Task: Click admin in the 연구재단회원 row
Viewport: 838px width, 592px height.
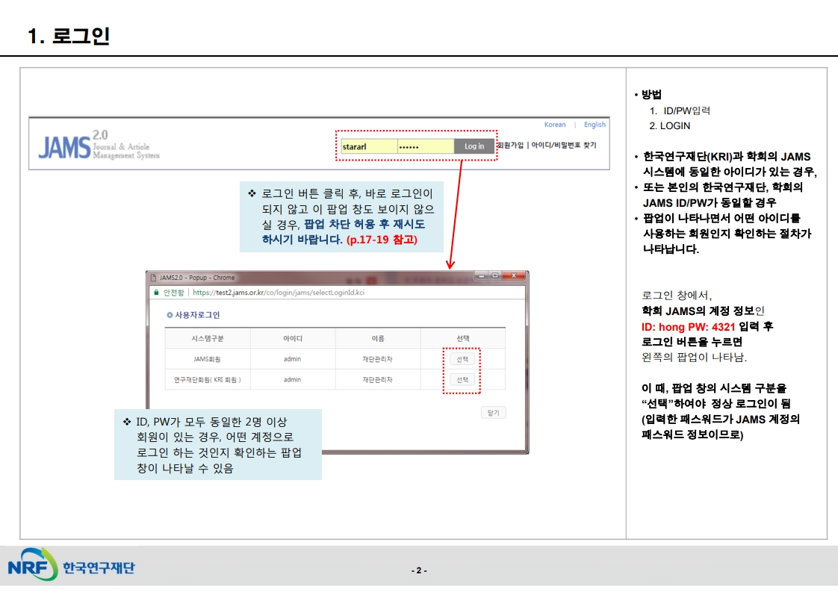Action: (x=292, y=379)
